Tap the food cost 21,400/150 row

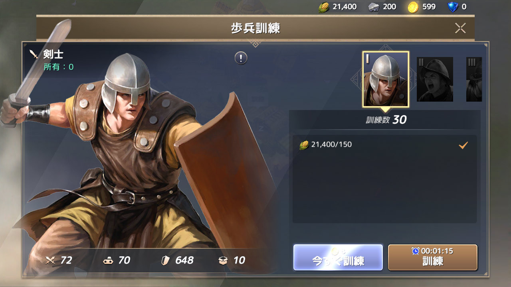[384, 145]
